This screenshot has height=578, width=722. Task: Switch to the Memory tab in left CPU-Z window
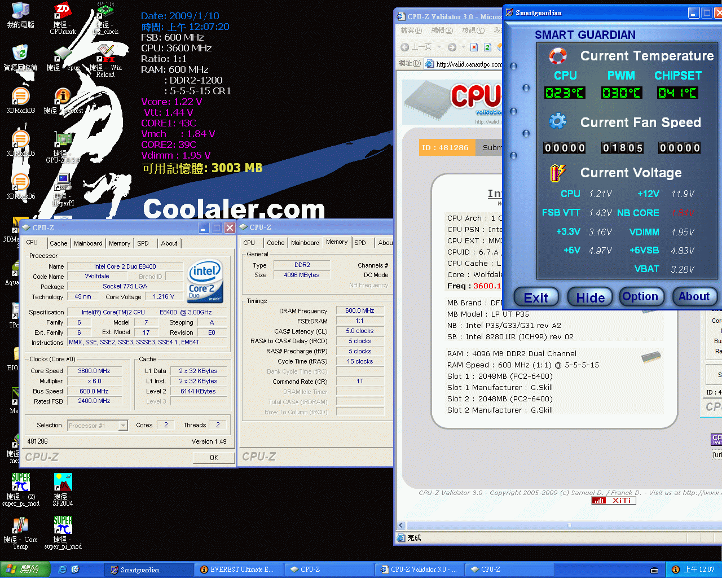pos(120,243)
